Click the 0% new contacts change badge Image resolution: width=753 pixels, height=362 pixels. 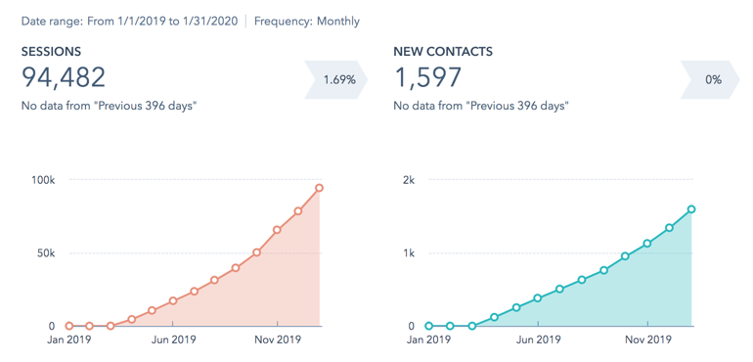click(x=711, y=80)
